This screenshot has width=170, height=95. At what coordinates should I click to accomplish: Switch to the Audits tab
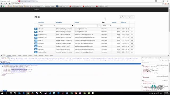(x=51, y=55)
